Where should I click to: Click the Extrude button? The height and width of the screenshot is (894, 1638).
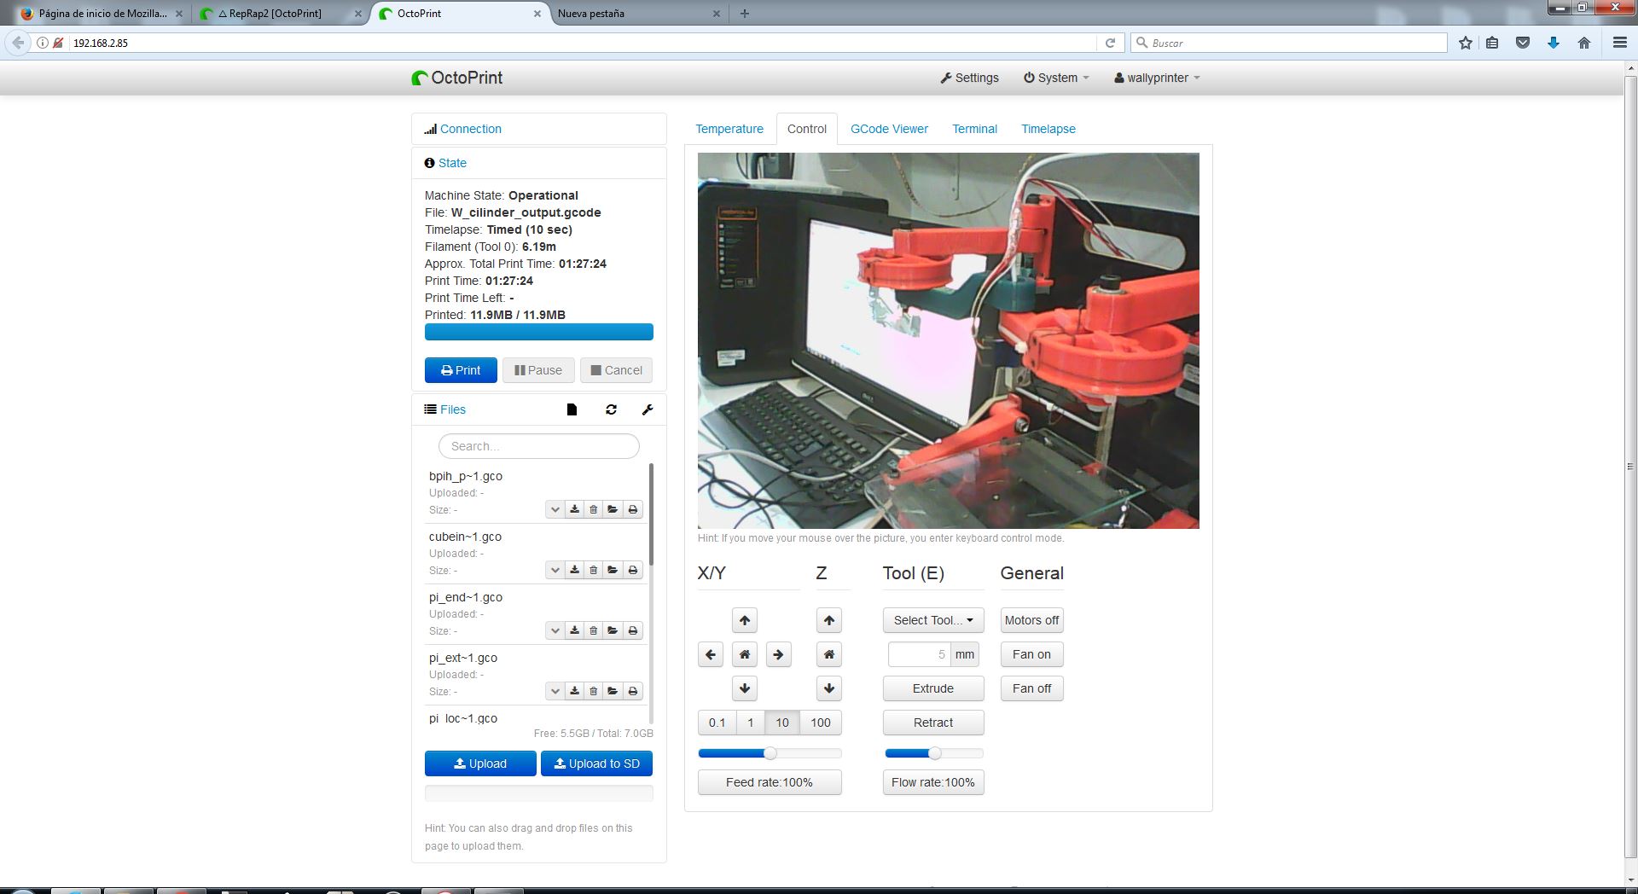pyautogui.click(x=933, y=688)
